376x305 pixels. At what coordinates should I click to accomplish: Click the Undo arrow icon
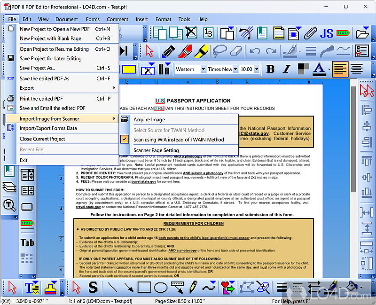coord(255,51)
